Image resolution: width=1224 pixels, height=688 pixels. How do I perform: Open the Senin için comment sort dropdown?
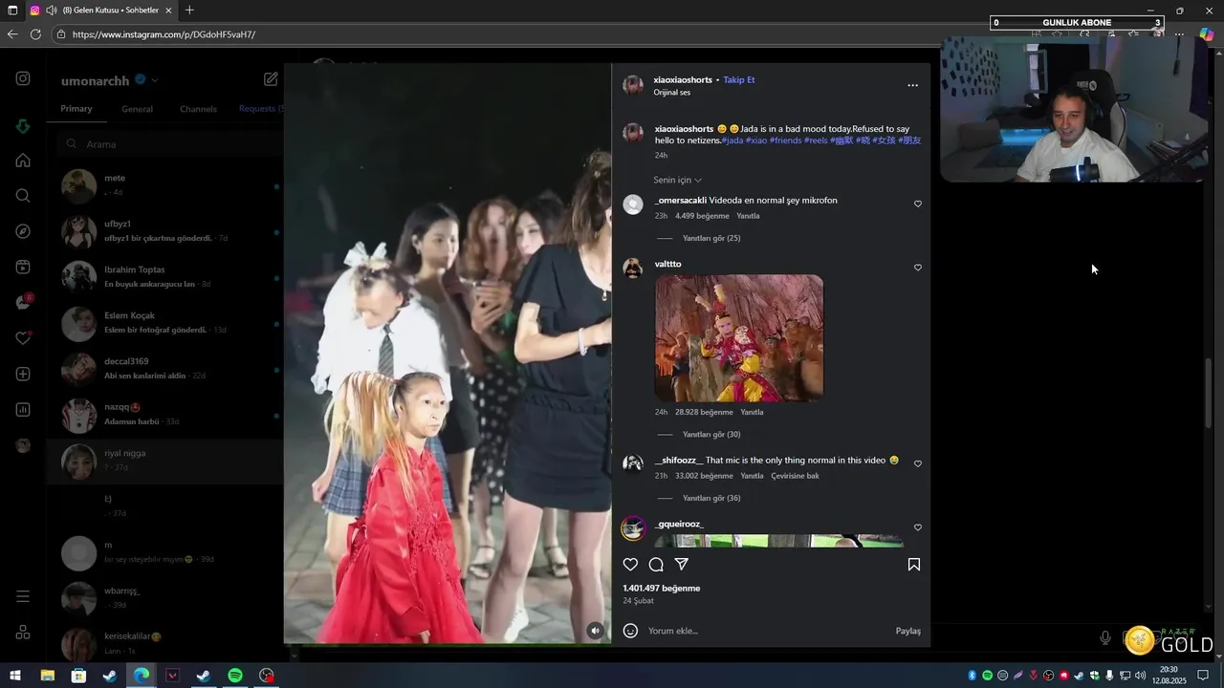677,180
